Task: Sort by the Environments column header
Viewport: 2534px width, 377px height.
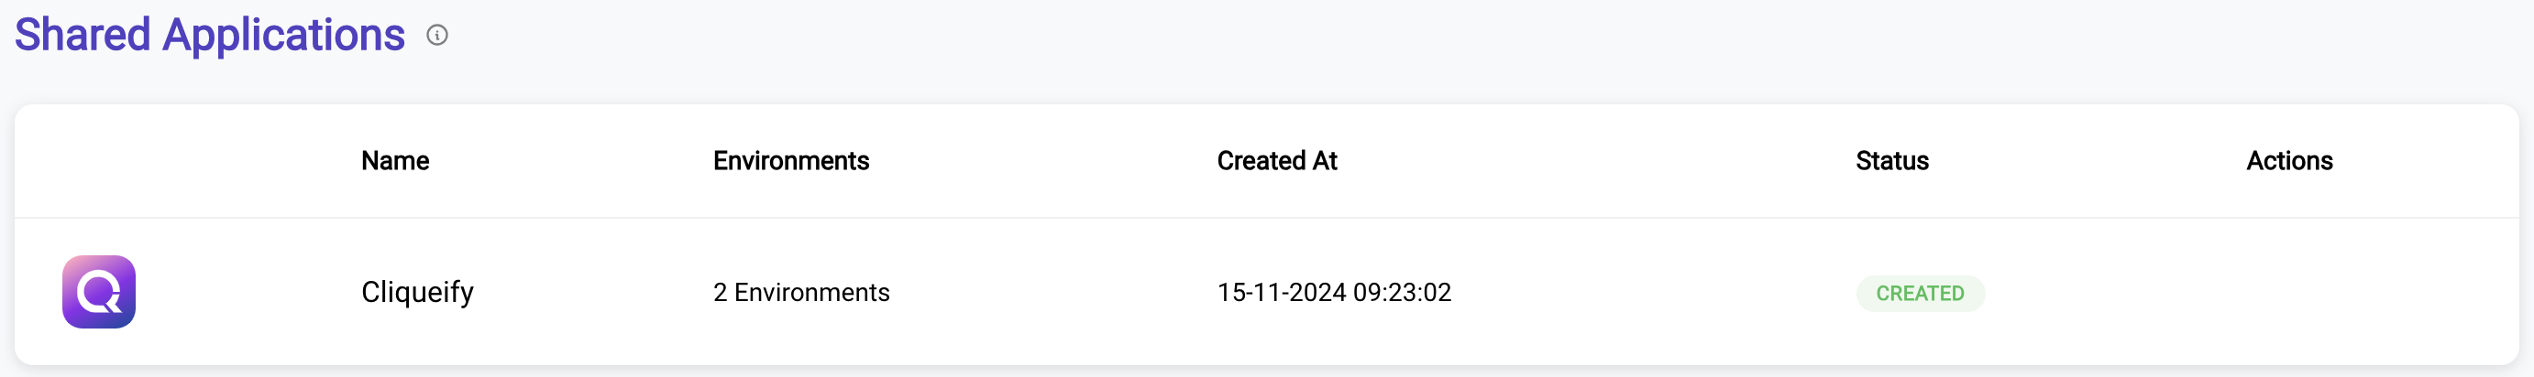Action: coord(791,161)
